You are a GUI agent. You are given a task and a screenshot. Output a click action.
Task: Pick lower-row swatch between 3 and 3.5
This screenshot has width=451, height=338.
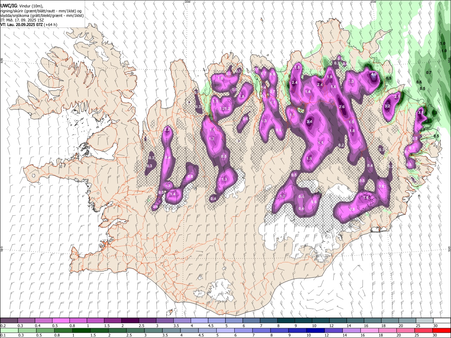pos(153,331)
